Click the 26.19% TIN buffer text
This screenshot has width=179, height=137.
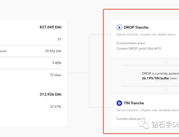[156, 78]
